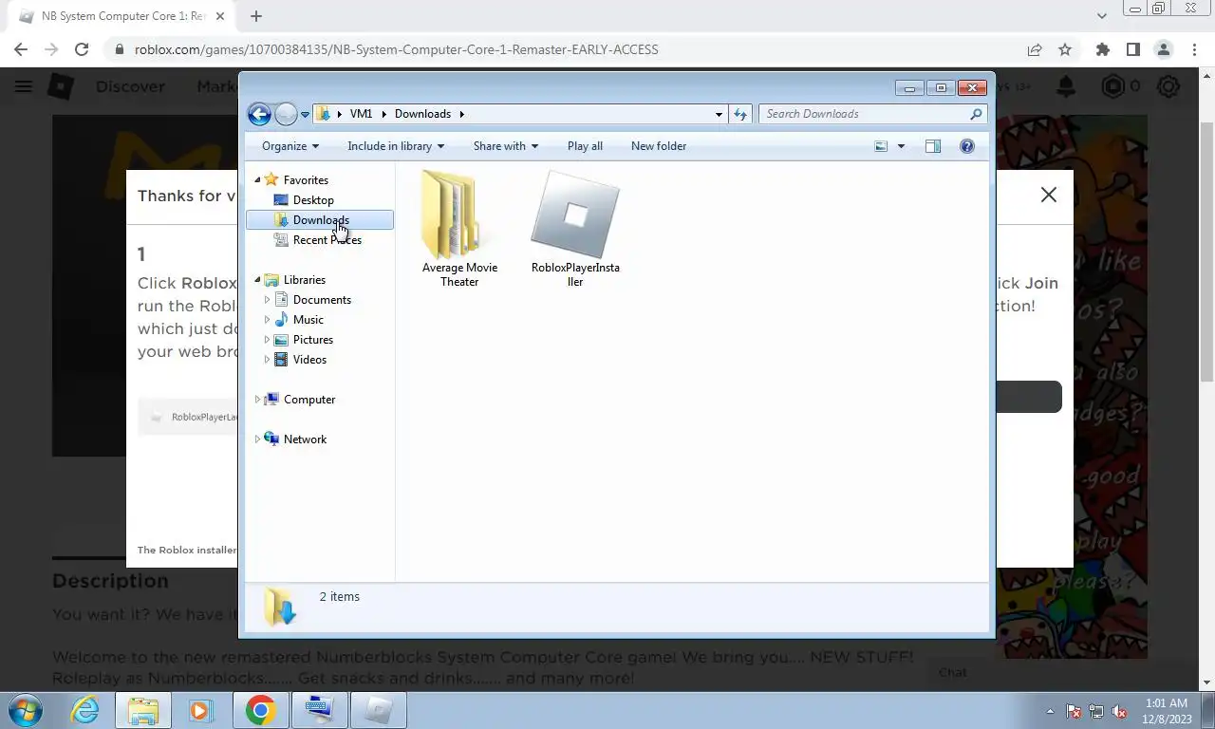The height and width of the screenshot is (729, 1215).
Task: Collapse the Favorites group
Action: pyautogui.click(x=257, y=180)
